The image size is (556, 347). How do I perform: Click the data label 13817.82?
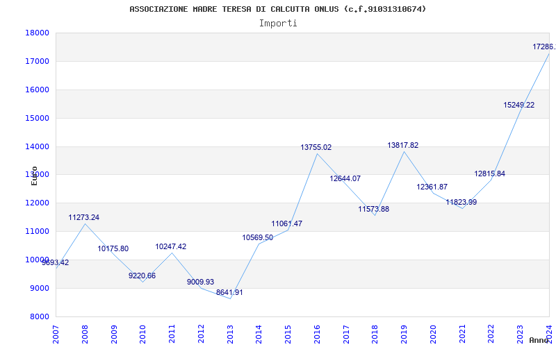[403, 145]
